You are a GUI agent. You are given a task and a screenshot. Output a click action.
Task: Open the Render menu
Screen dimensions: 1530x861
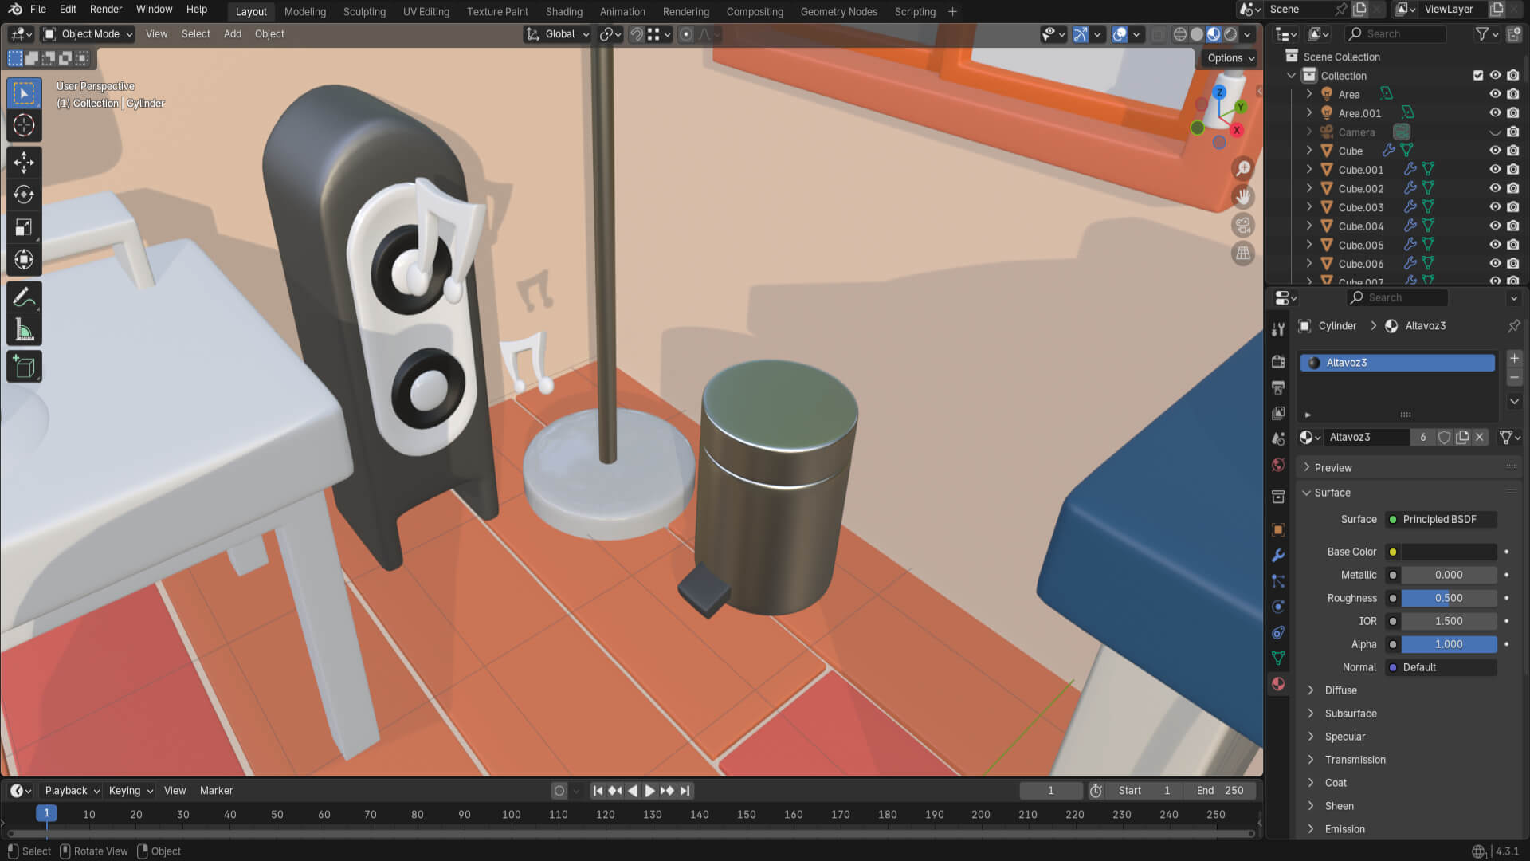[x=106, y=10]
